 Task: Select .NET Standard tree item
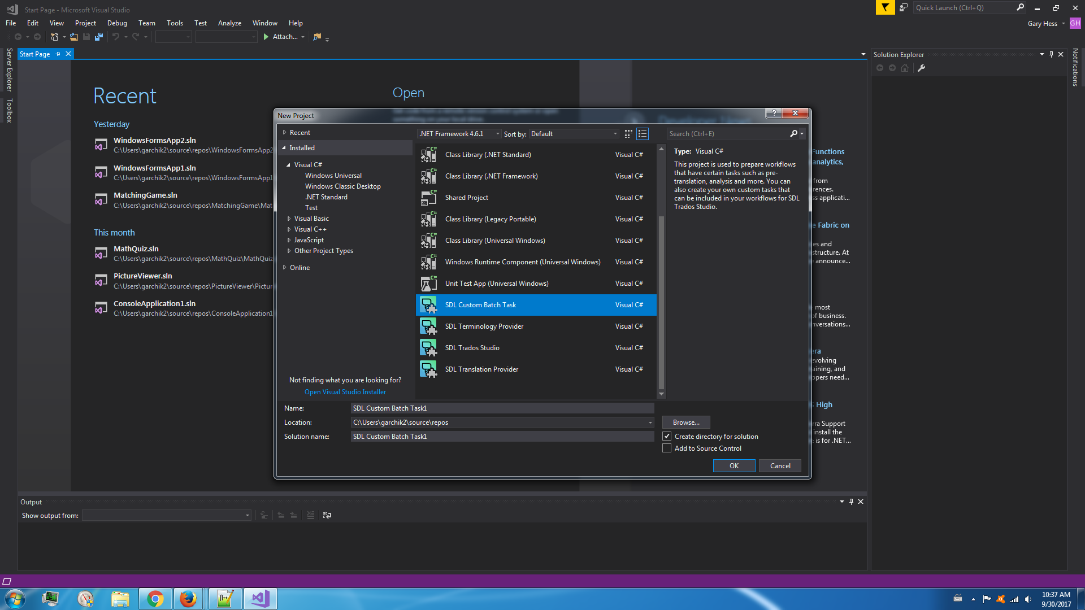coord(326,197)
